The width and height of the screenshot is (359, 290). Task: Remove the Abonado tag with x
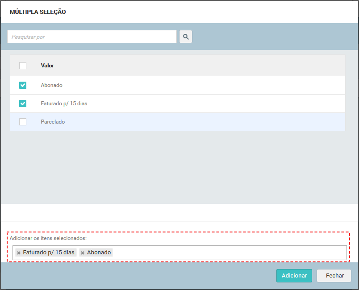pyautogui.click(x=83, y=253)
